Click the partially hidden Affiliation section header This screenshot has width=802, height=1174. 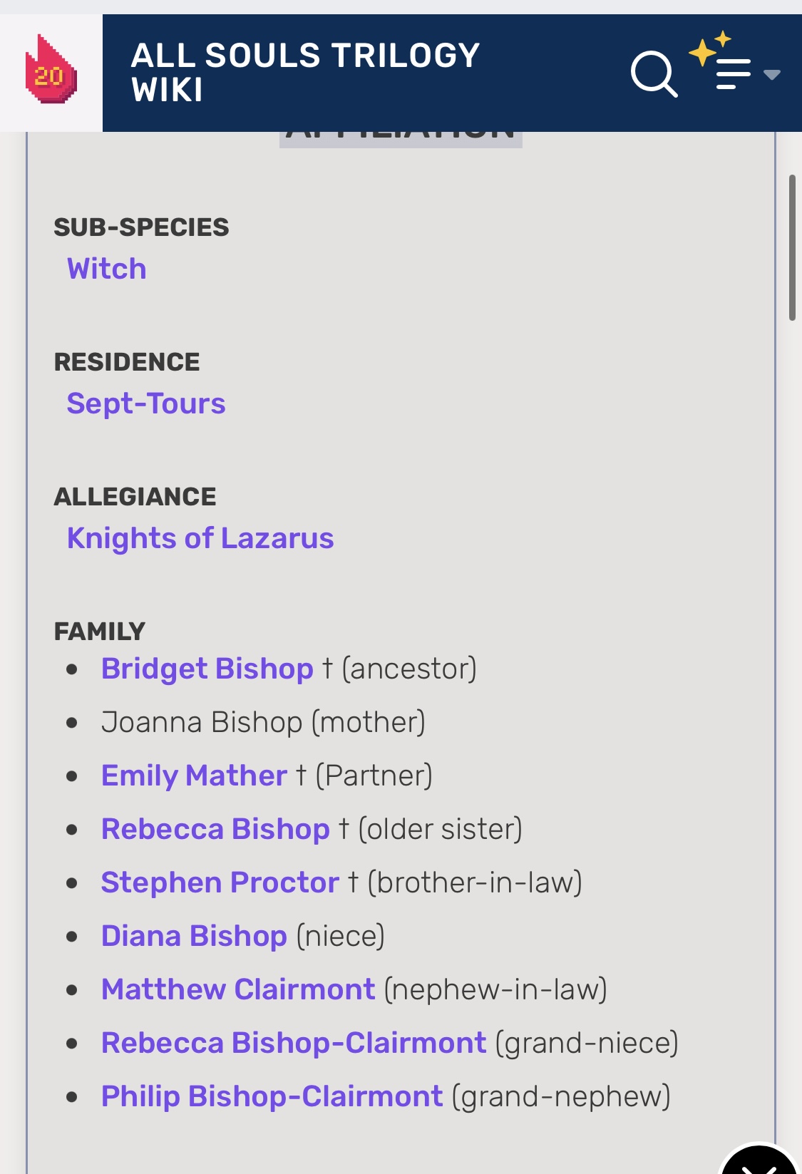(x=401, y=138)
